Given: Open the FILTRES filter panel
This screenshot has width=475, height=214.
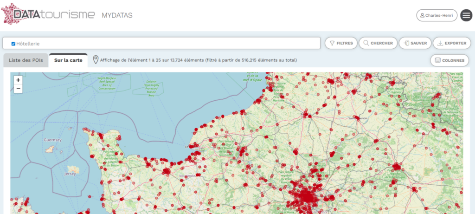Looking at the screenshot, I should click(x=341, y=43).
